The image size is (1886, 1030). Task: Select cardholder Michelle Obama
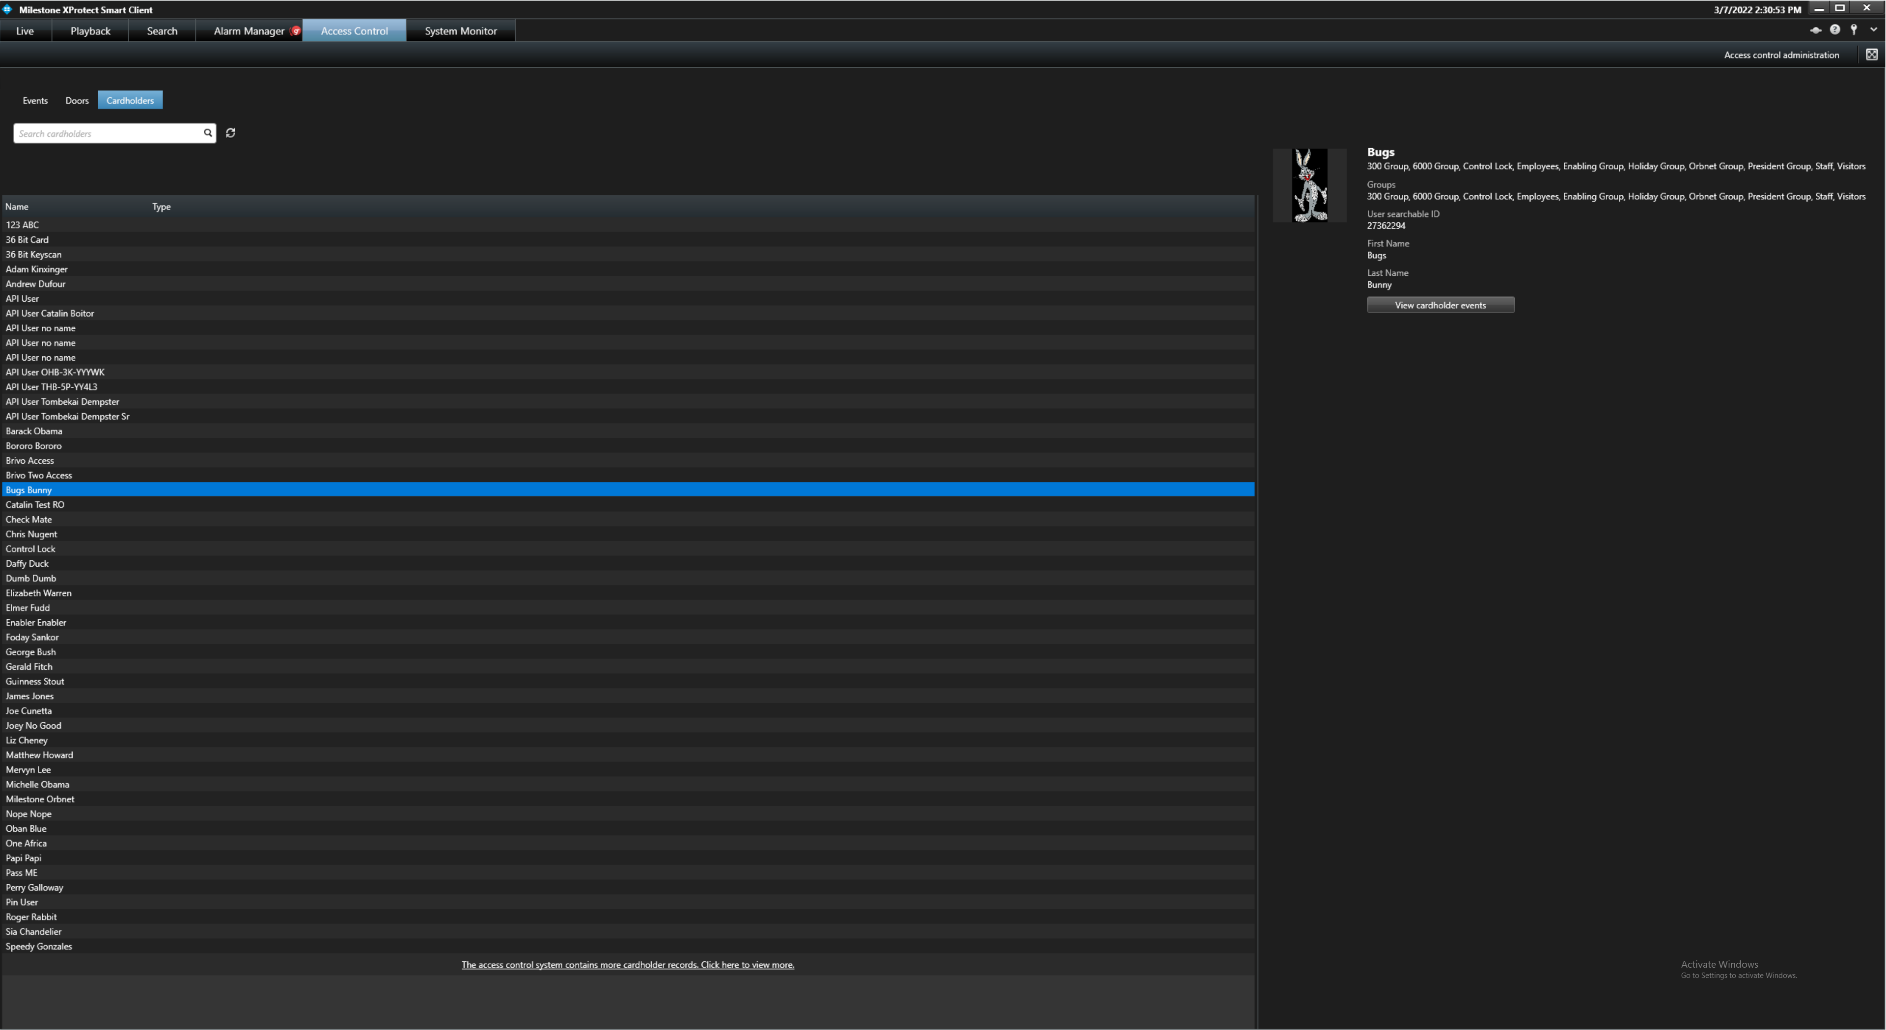pyautogui.click(x=628, y=784)
